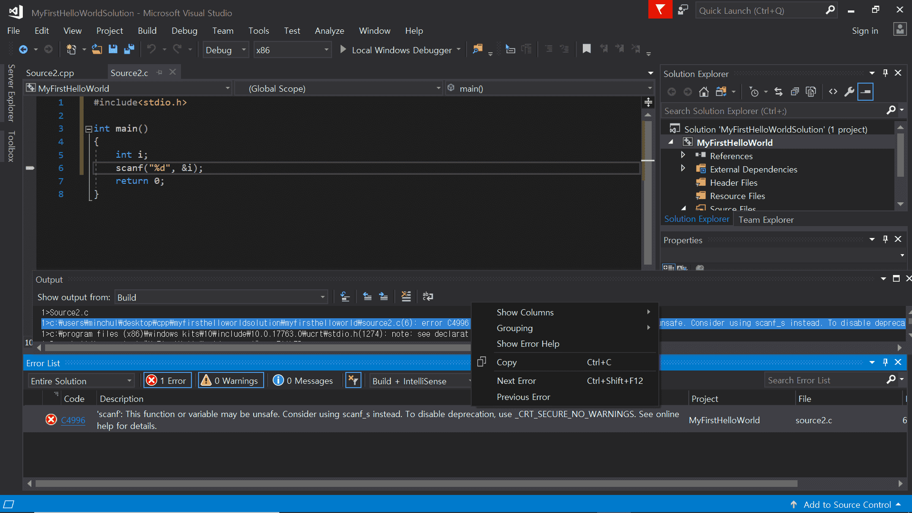Click the C4996 error code link
The image size is (912, 513).
click(x=73, y=420)
